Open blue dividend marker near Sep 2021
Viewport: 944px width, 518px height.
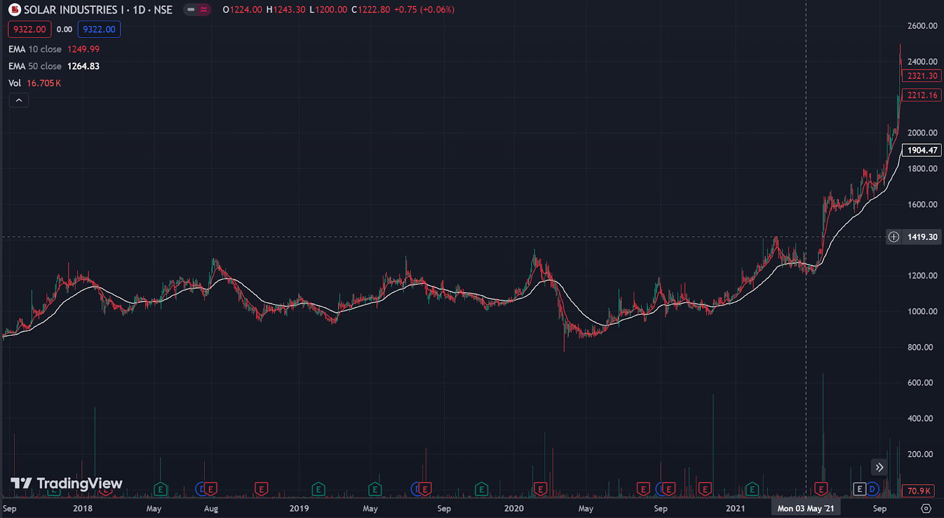coord(872,489)
